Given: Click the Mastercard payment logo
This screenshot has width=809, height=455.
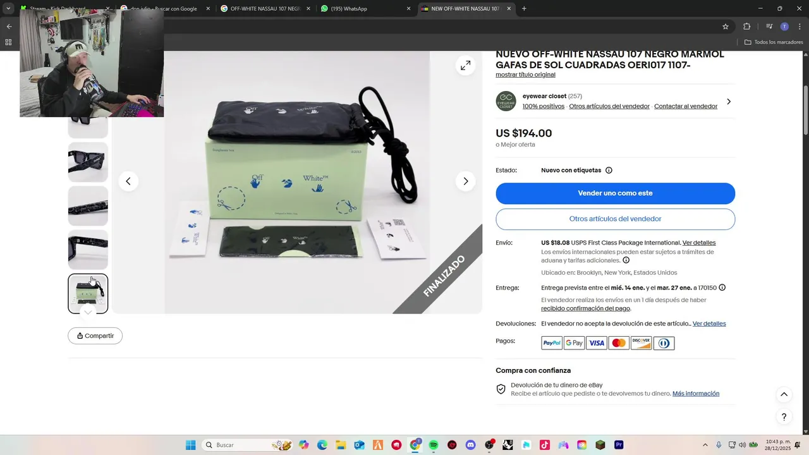Looking at the screenshot, I should click(619, 343).
